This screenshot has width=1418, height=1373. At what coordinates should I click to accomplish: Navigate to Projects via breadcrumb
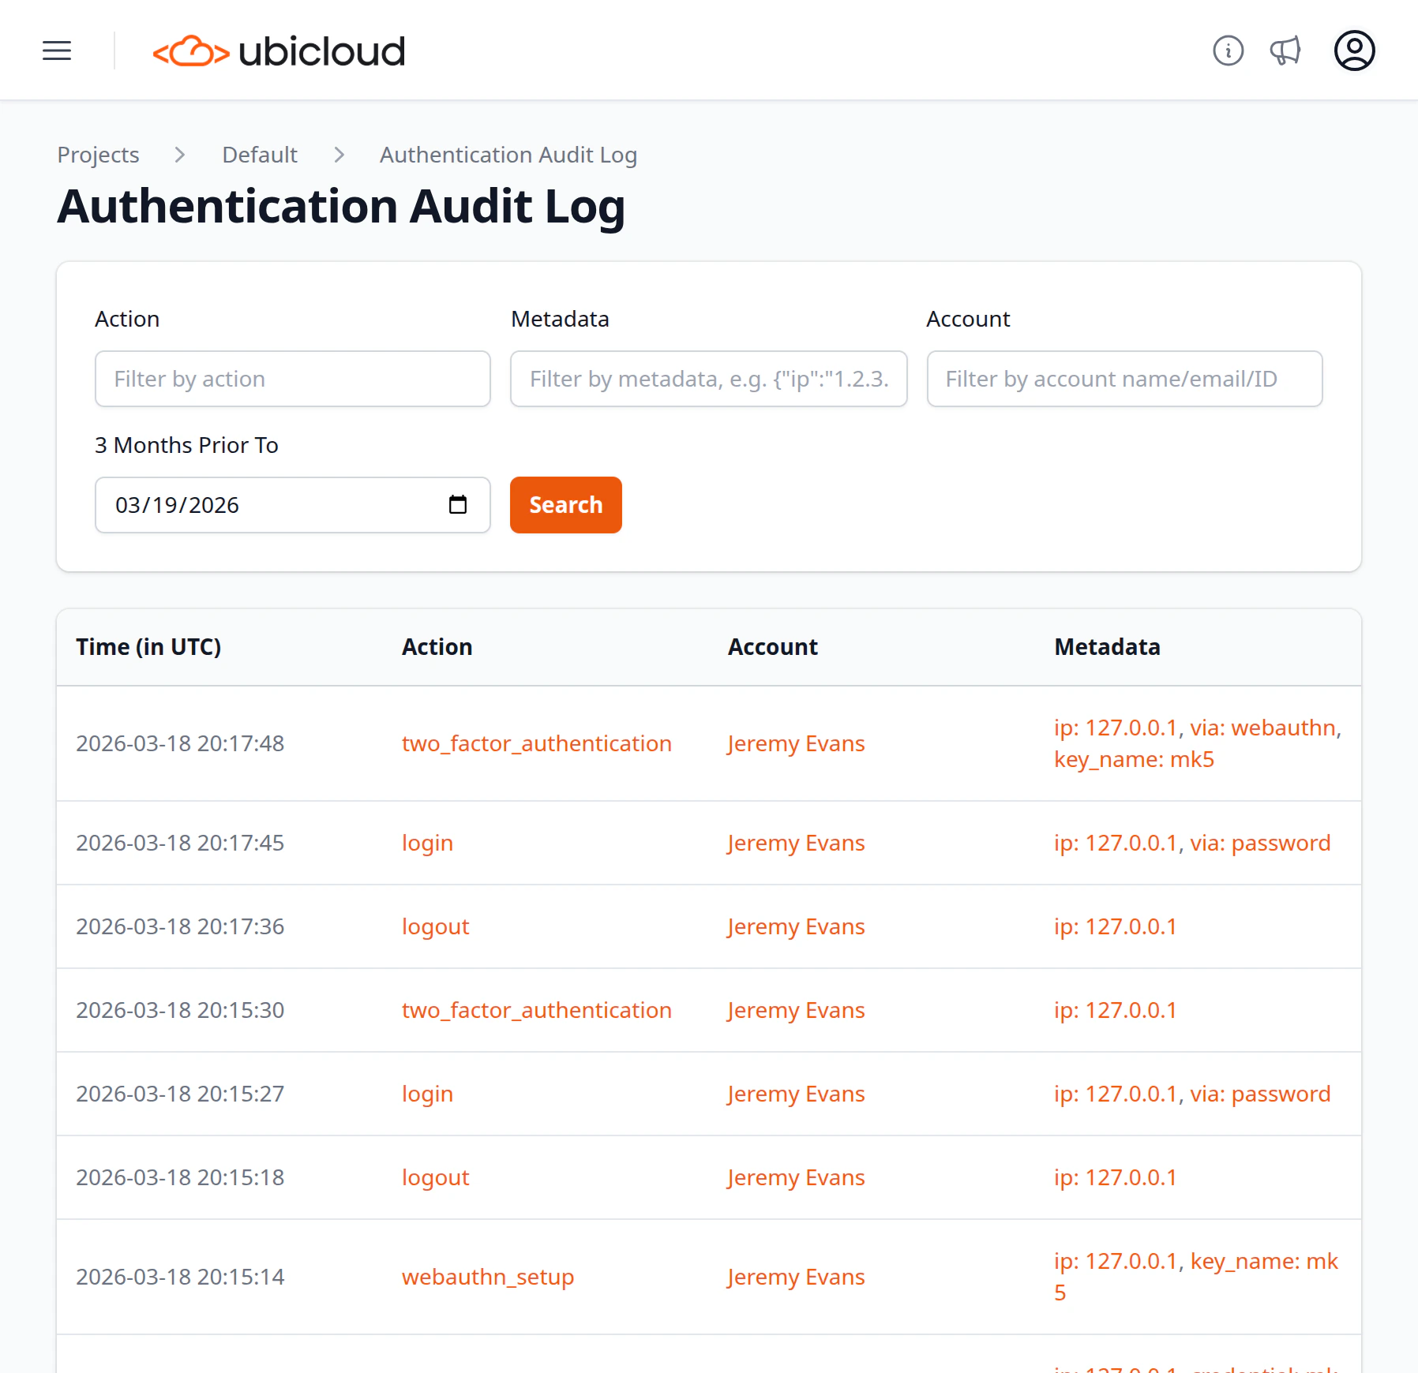[98, 155]
